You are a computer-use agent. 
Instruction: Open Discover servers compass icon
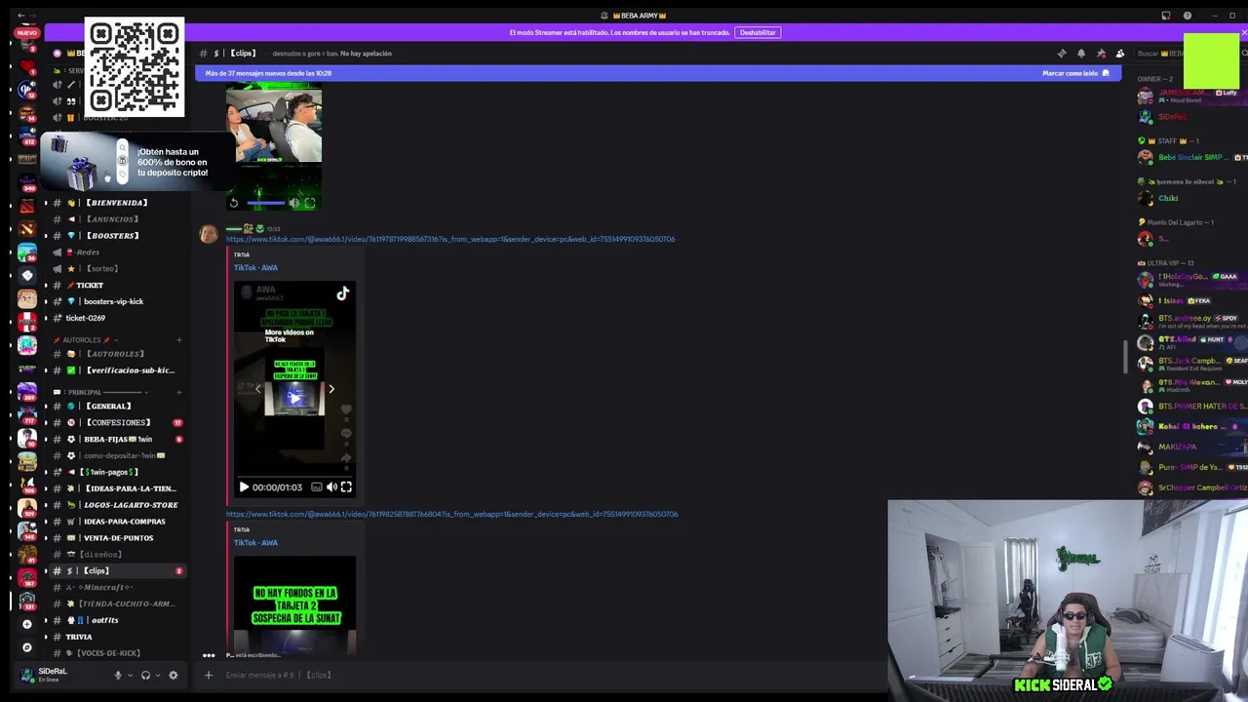point(27,647)
